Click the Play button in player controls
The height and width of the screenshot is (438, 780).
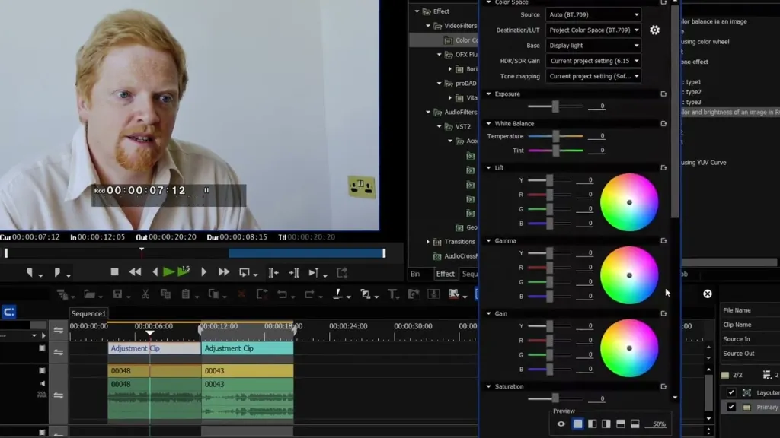pos(168,272)
